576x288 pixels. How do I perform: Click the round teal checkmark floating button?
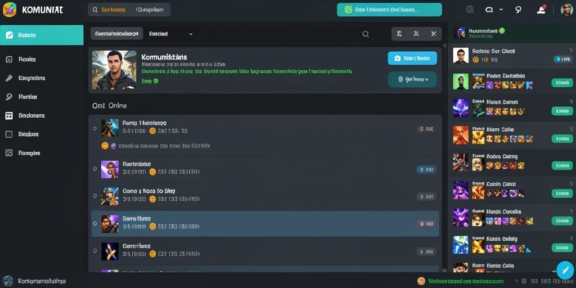coord(565,270)
